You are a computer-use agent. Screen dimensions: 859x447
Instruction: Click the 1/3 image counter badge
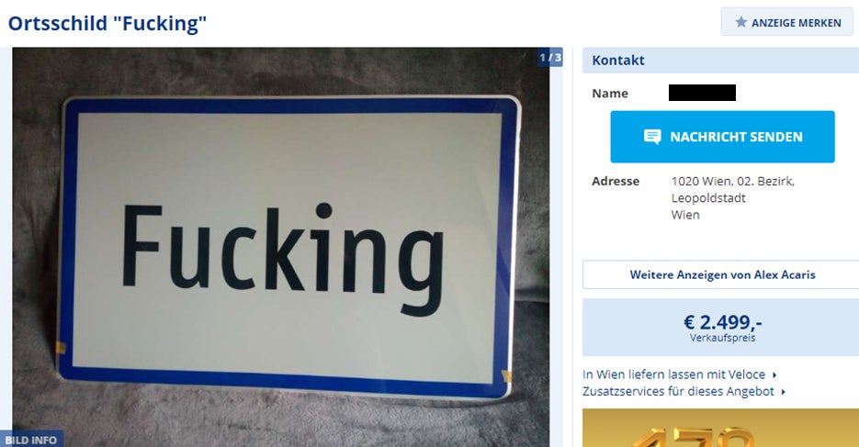click(550, 58)
